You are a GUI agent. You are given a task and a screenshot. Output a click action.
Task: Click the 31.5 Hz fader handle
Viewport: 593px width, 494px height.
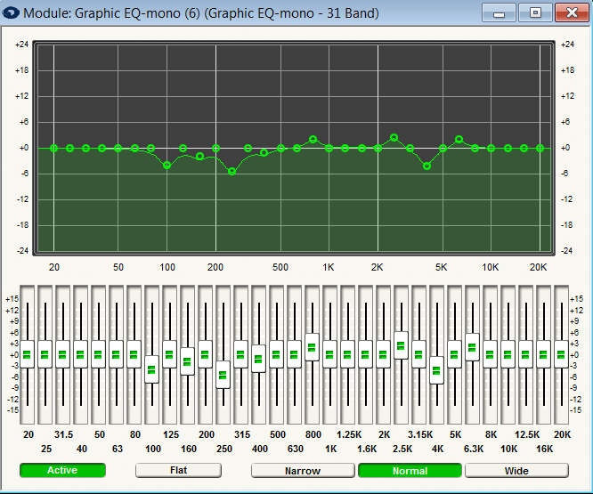coord(62,354)
